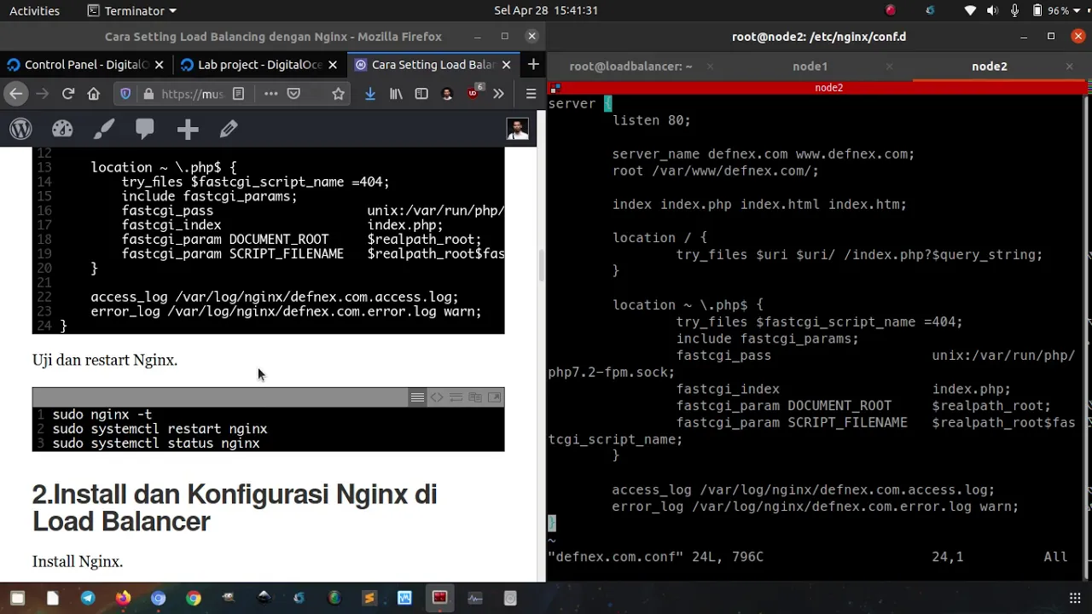Open the terminal grouping icon in the red title bar

coord(555,87)
